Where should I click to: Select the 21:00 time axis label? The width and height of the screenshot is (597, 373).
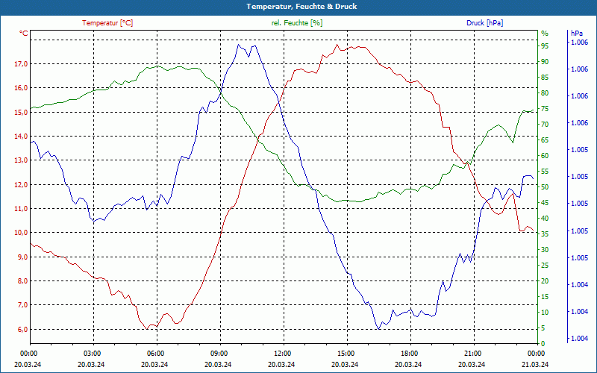[472, 353]
